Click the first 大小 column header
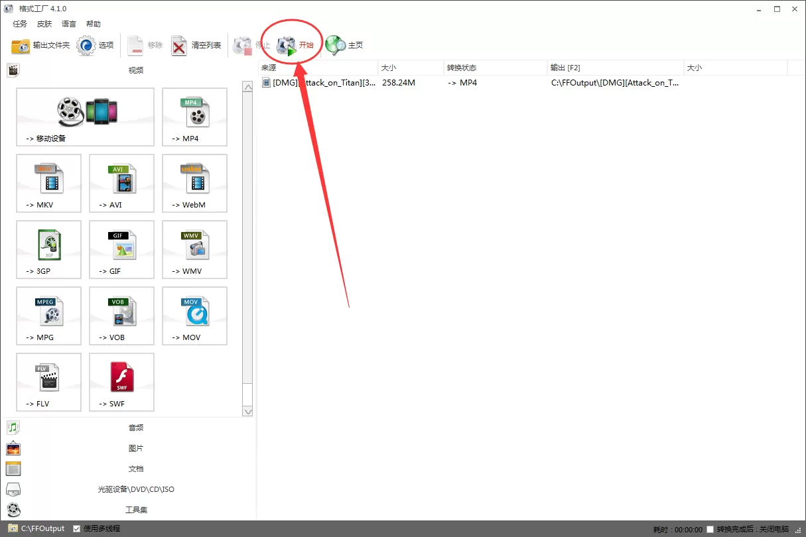Screen dimensions: 806x537 coord(411,68)
